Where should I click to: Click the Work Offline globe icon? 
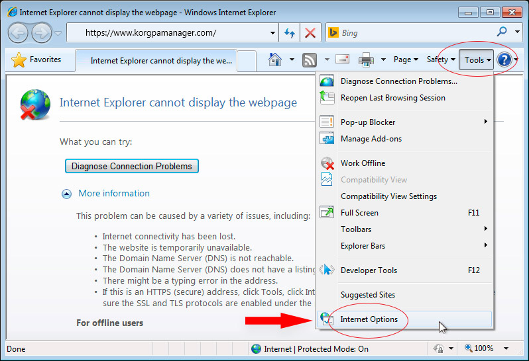(x=327, y=163)
